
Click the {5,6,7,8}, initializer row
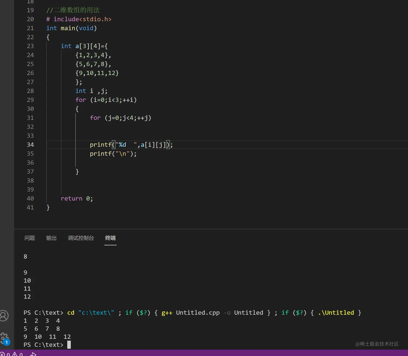(93, 64)
